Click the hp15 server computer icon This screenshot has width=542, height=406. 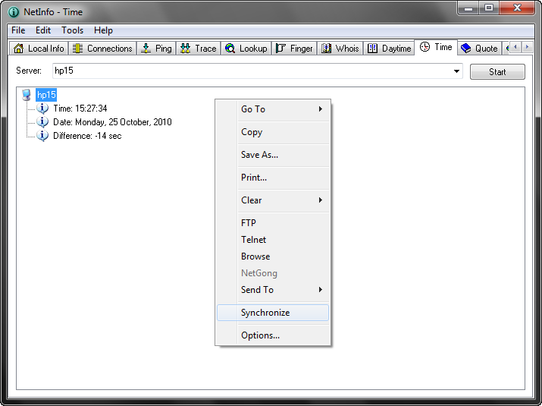pyautogui.click(x=27, y=95)
